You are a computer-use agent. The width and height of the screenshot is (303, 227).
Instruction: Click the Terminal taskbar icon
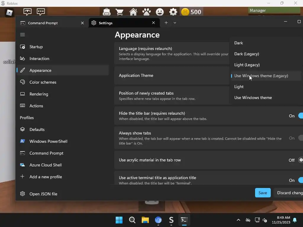pyautogui.click(x=184, y=220)
